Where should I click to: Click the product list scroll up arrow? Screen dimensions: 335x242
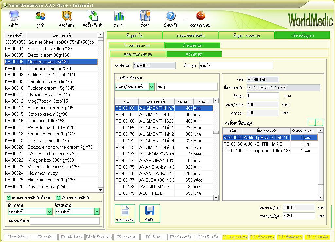pyautogui.click(x=101, y=35)
